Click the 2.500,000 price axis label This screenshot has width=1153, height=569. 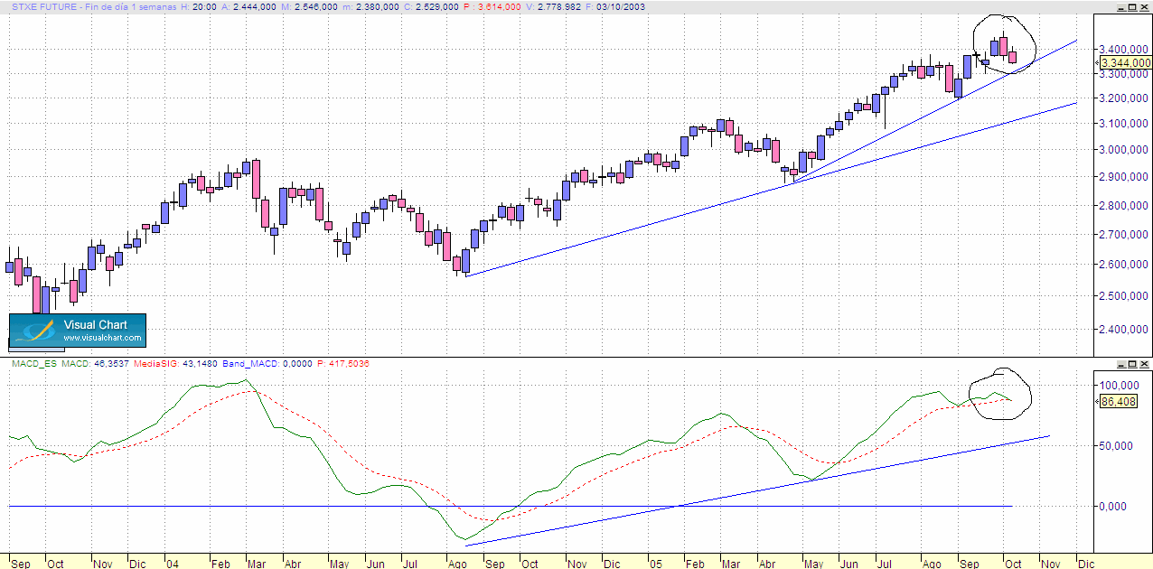pos(1123,295)
